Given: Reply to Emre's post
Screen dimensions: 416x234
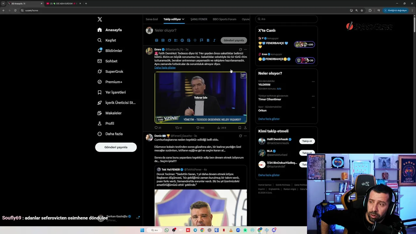Looking at the screenshot, I should coord(158,128).
